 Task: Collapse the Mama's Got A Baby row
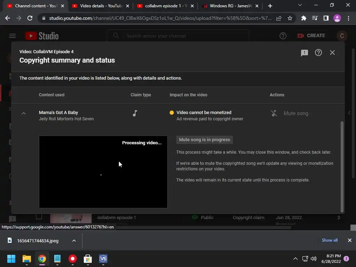[24, 113]
